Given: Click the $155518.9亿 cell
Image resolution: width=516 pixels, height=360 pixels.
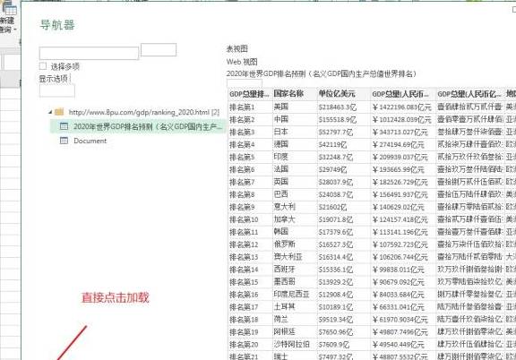Looking at the screenshot, I should [344, 119].
